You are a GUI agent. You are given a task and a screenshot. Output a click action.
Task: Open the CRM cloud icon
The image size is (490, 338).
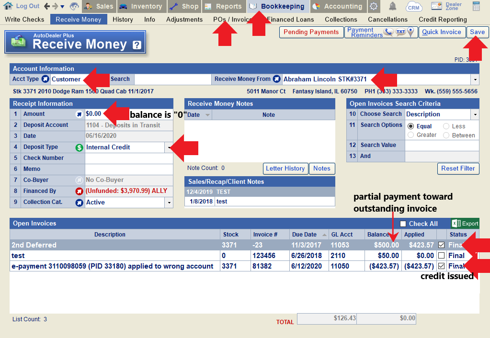click(x=414, y=6)
